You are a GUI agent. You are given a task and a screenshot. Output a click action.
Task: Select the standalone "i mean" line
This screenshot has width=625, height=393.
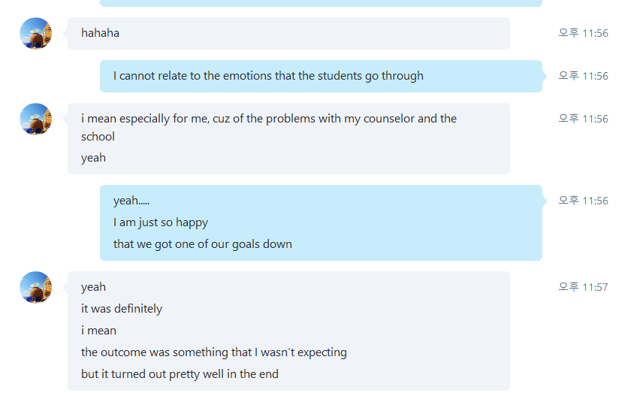(98, 331)
